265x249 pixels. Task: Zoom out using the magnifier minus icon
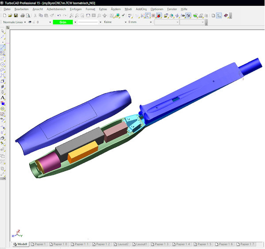pyautogui.click(x=77, y=15)
